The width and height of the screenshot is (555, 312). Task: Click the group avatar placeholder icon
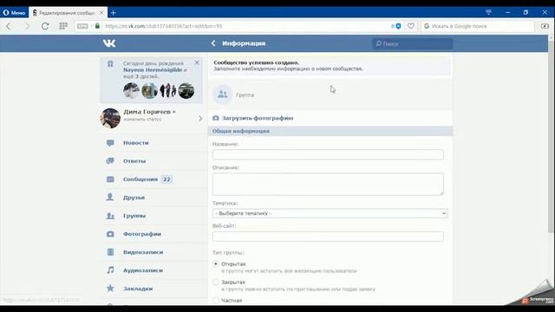tap(223, 94)
